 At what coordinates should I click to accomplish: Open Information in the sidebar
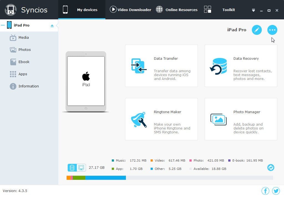(x=29, y=86)
